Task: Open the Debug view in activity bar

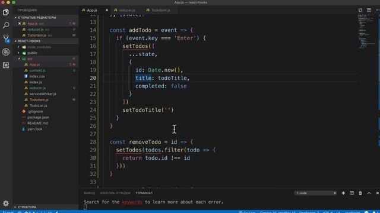Action: point(6,51)
